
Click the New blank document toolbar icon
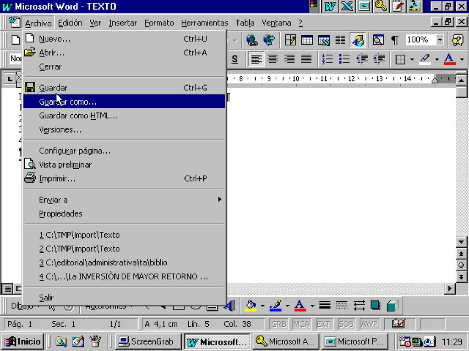pyautogui.click(x=16, y=40)
